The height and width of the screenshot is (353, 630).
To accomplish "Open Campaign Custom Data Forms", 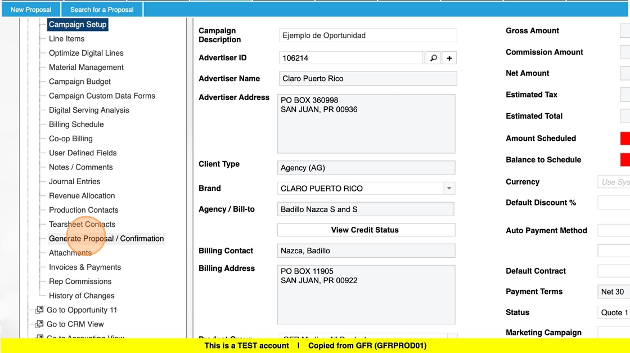I will (102, 96).
